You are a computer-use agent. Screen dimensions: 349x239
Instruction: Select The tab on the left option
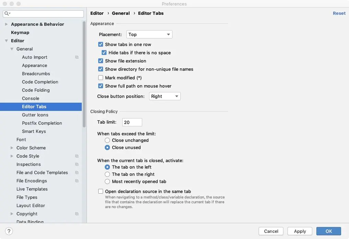click(x=107, y=167)
